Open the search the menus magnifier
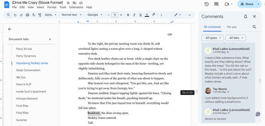The height and width of the screenshot is (126, 265). click(x=8, y=15)
